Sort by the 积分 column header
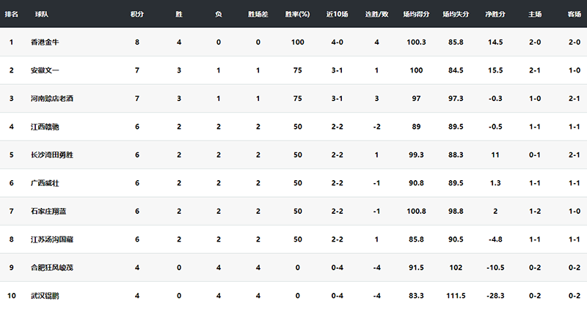The height and width of the screenshot is (309, 587). [137, 14]
